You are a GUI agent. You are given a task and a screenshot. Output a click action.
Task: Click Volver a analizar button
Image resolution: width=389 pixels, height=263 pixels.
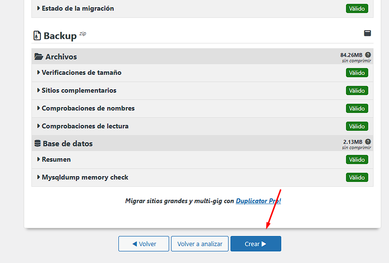[200, 244]
